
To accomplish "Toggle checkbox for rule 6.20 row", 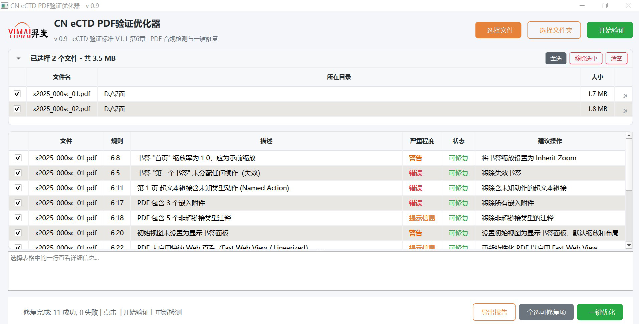I will click(x=18, y=233).
